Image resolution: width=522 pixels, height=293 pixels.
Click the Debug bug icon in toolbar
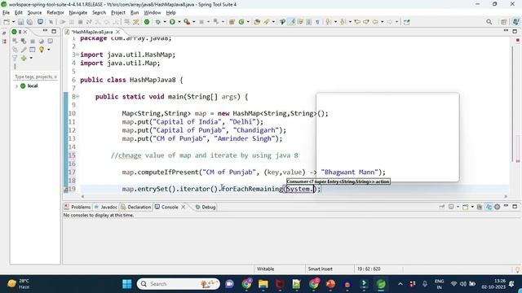point(157,22)
